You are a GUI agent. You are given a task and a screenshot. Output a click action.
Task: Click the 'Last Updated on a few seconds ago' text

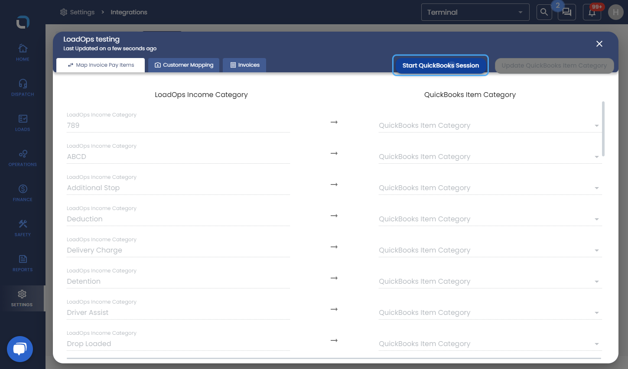pyautogui.click(x=110, y=49)
